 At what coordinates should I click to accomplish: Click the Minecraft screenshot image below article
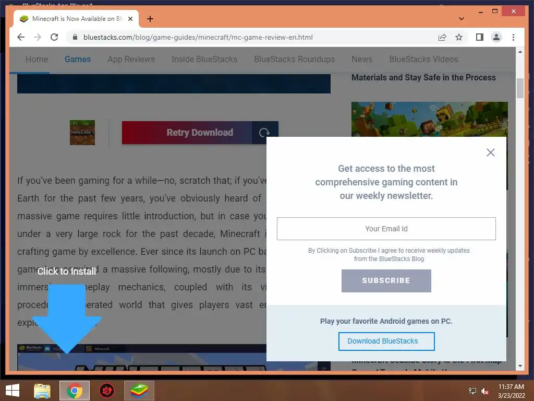(174, 357)
